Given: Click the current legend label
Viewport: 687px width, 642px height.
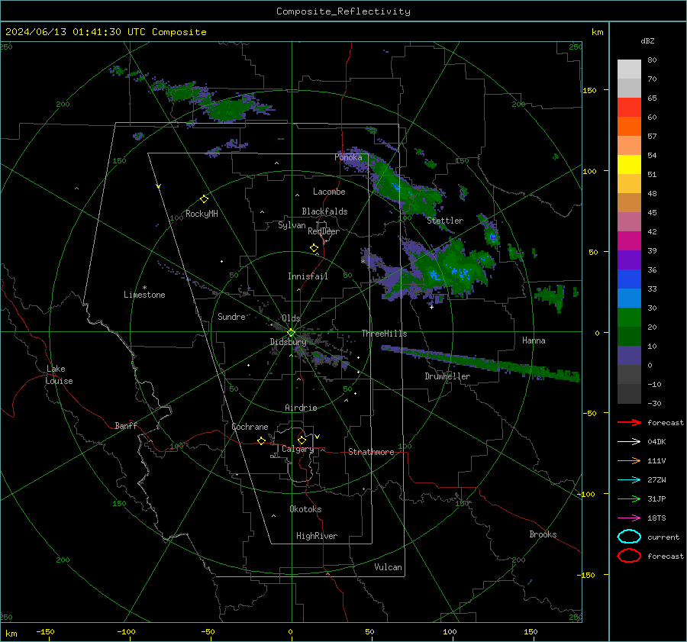Looking at the screenshot, I should coord(663,537).
